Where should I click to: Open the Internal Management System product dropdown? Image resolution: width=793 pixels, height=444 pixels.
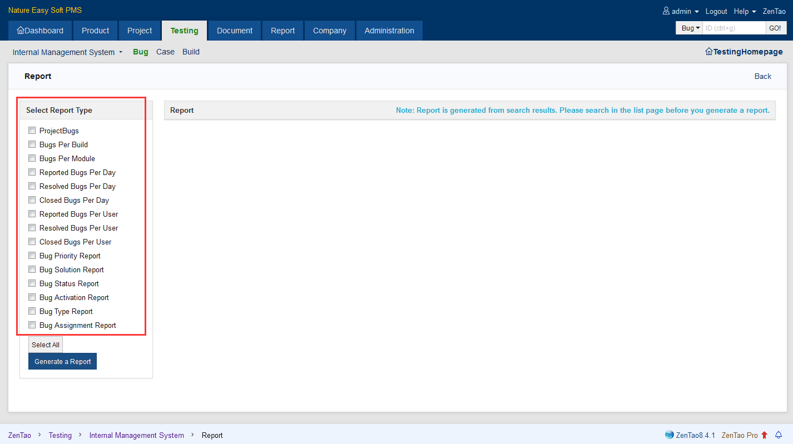[x=67, y=52]
